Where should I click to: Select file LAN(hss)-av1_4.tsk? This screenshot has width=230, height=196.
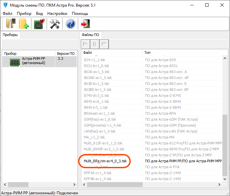[x=100, y=131]
